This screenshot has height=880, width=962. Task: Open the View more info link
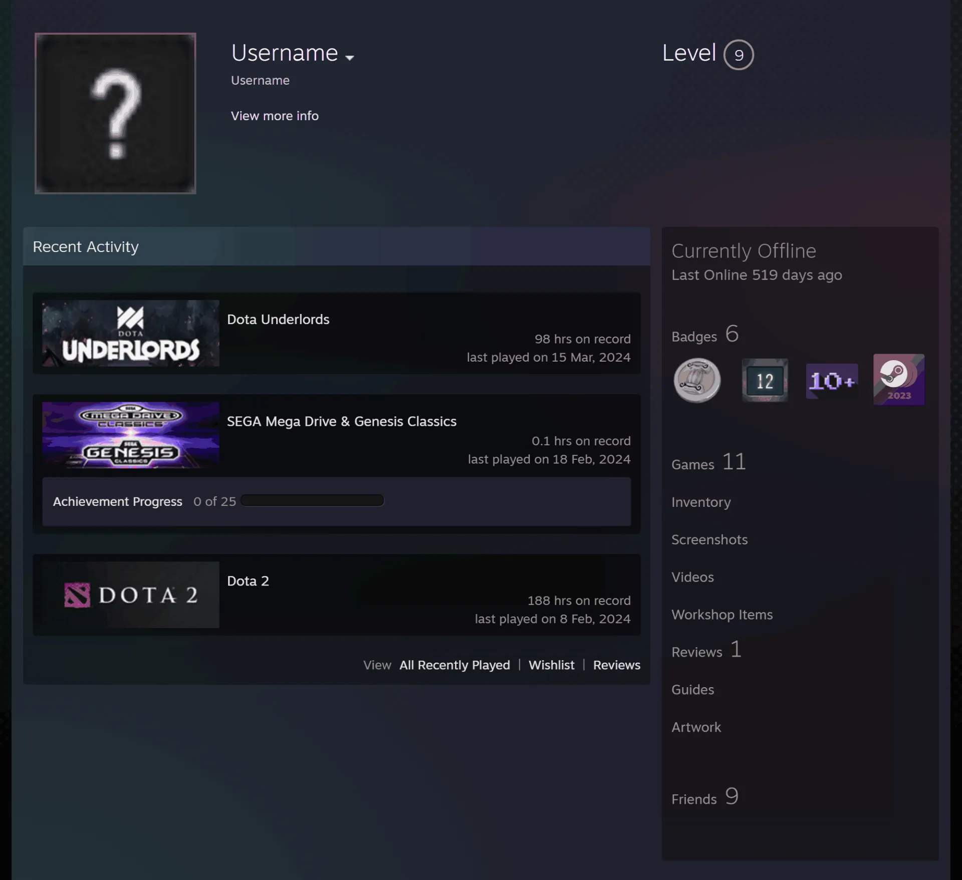point(275,116)
